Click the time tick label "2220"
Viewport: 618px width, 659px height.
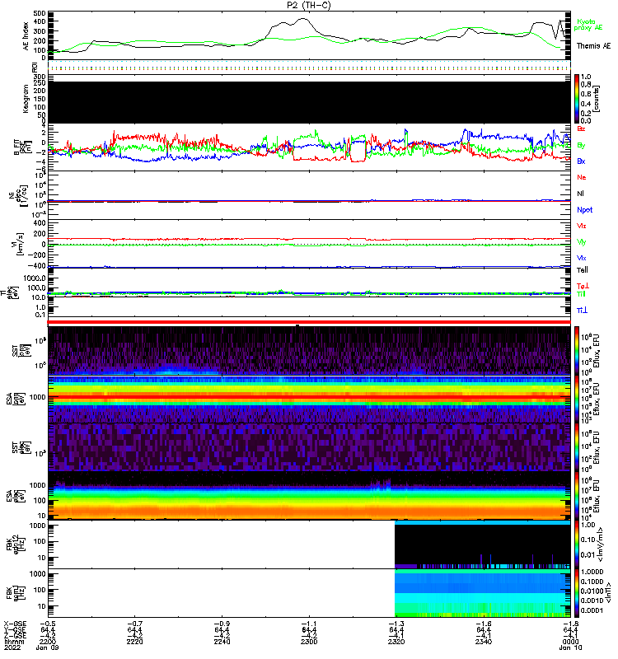pos(135,642)
